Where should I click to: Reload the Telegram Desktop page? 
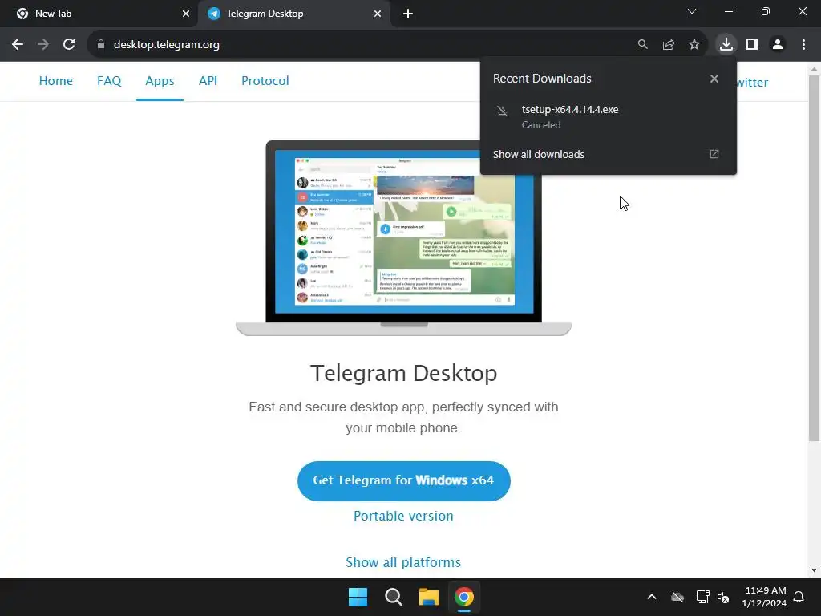(69, 45)
